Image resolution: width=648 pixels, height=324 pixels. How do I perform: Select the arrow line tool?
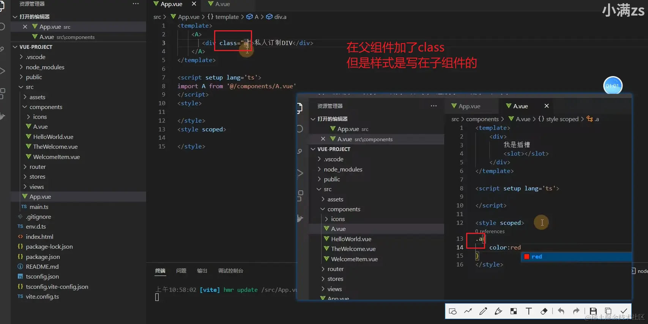pos(468,311)
